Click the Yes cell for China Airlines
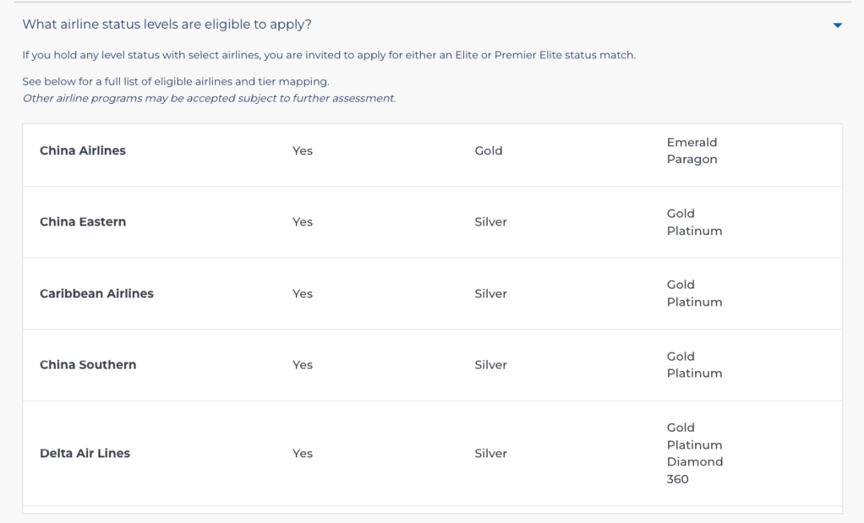 coord(302,150)
